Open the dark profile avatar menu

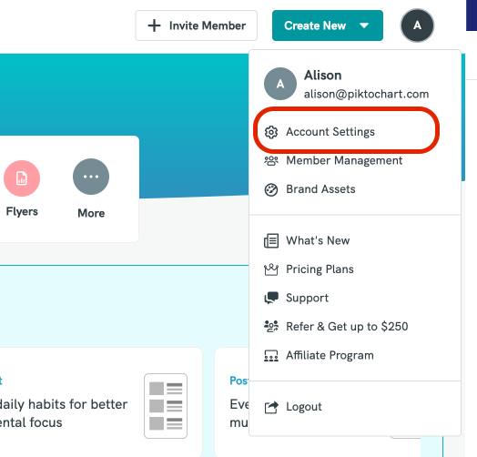pyautogui.click(x=417, y=25)
